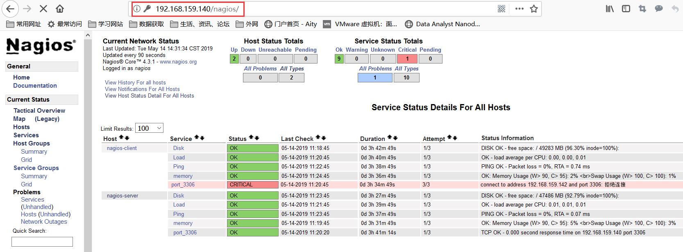Viewport: 683px width, 252px height.
Task: Show site information icon in the address bar
Action: coord(137,9)
